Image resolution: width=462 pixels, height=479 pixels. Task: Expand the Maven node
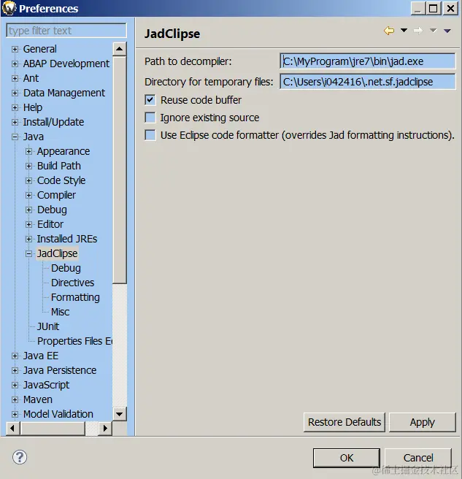point(15,399)
